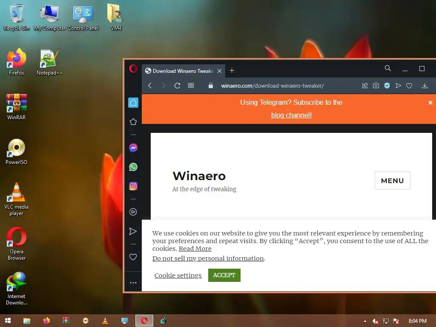Accept cookies with ACCEPT button
Image resolution: width=436 pixels, height=327 pixels.
224,275
